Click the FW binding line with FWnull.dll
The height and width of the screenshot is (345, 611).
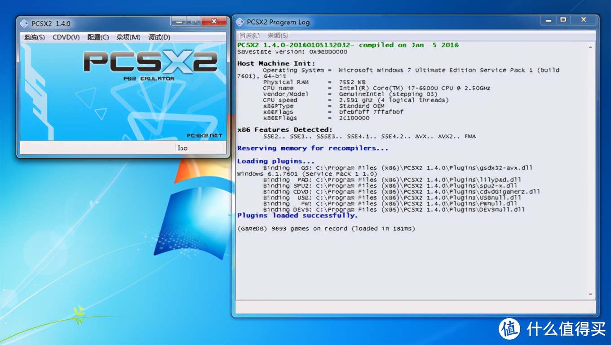point(390,203)
